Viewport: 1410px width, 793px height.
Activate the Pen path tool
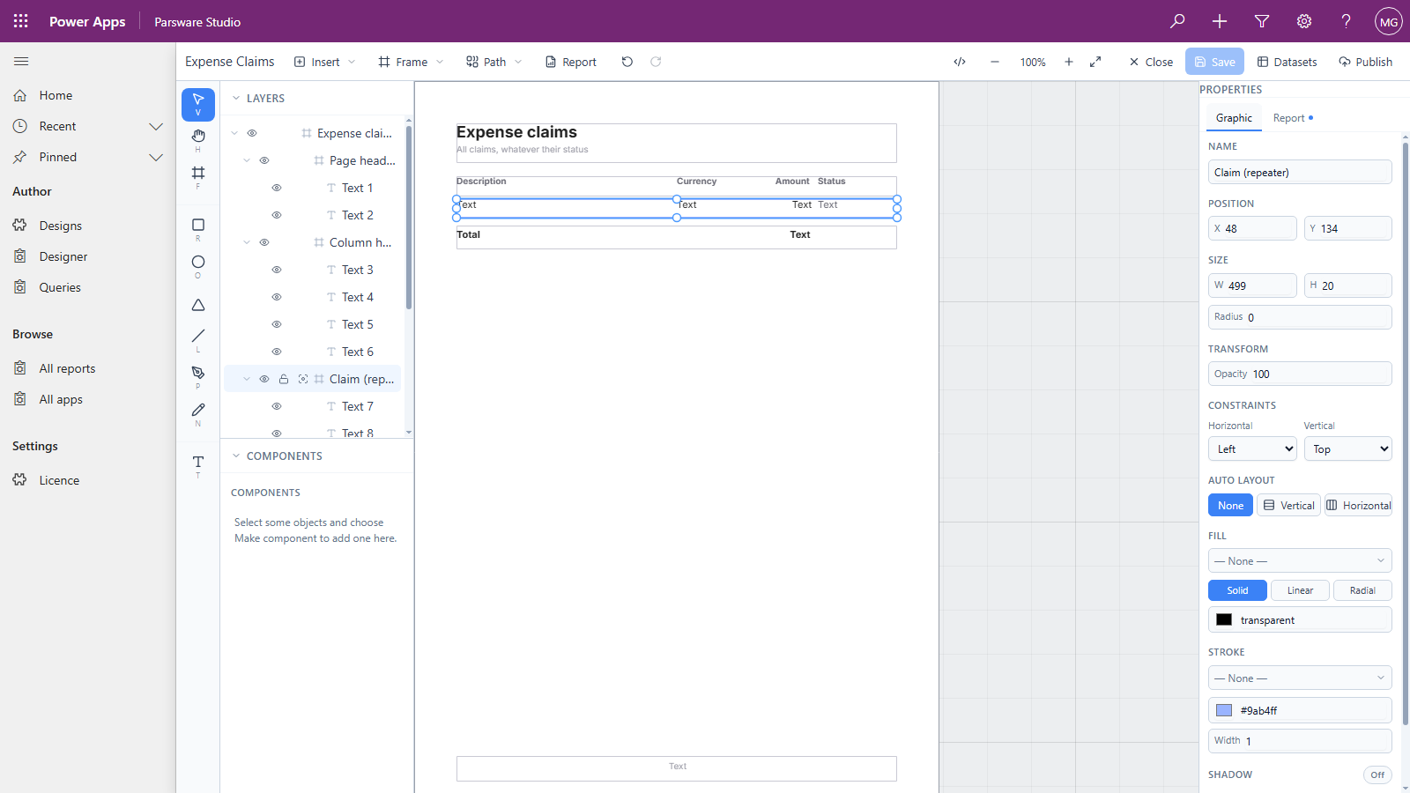point(198,377)
